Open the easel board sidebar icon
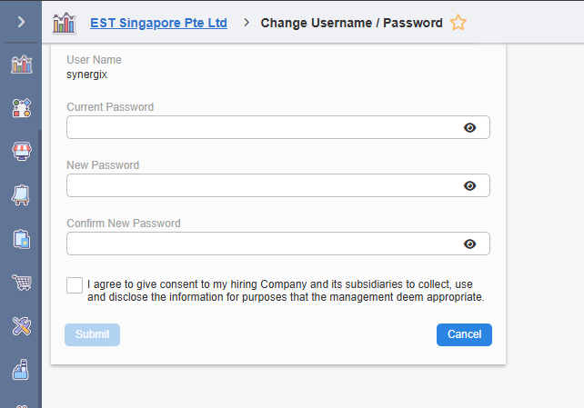The height and width of the screenshot is (408, 584). 21,194
